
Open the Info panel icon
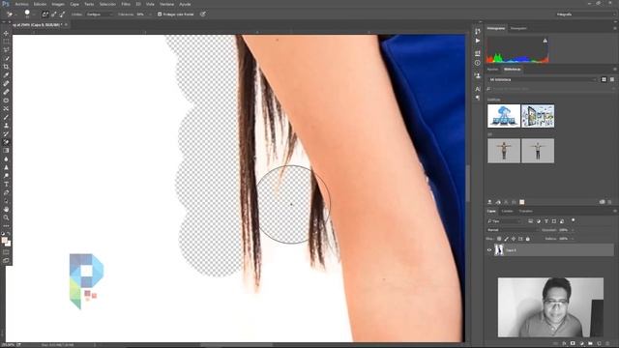[x=478, y=63]
